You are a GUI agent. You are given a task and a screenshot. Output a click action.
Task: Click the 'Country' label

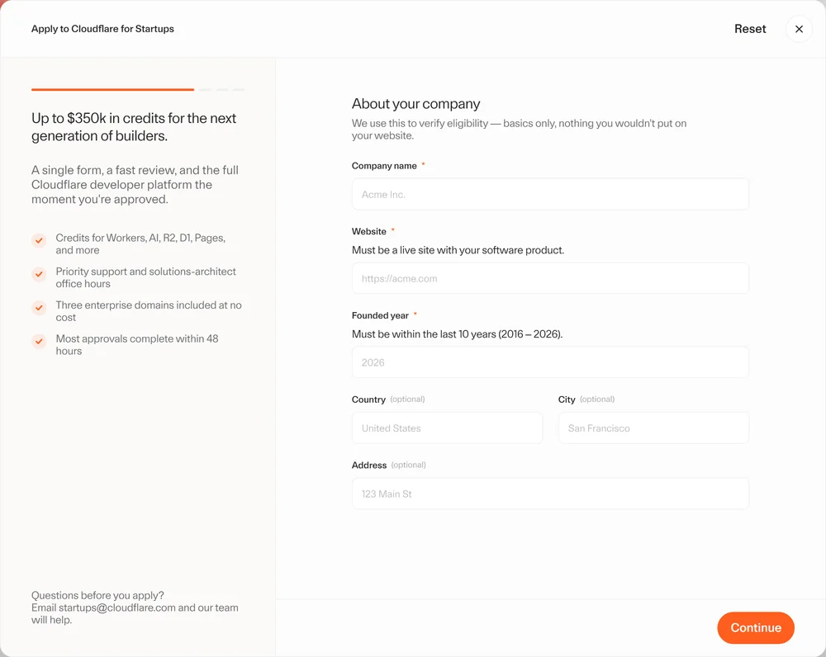click(368, 399)
